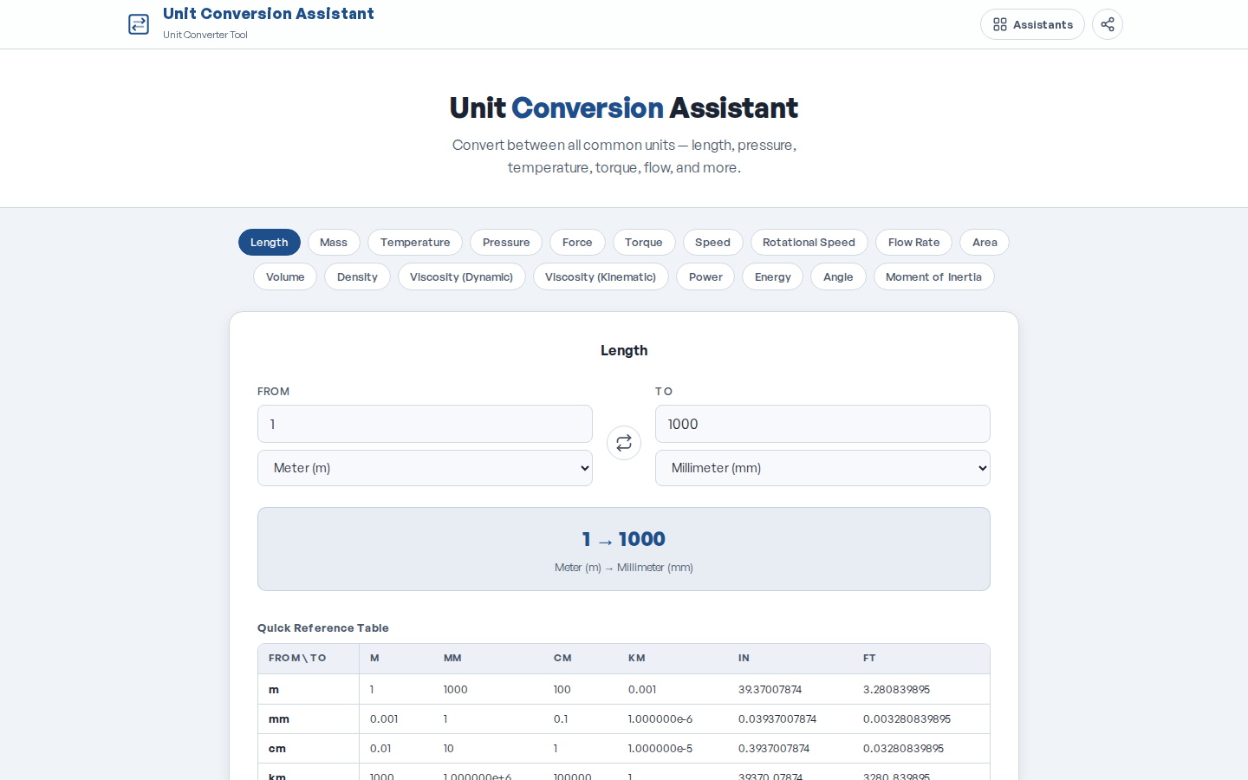1248x780 pixels.
Task: Click the Unit Conversion Assistant logo icon
Action: [139, 24]
